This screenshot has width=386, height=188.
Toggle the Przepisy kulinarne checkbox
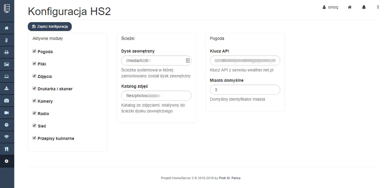[34, 138]
